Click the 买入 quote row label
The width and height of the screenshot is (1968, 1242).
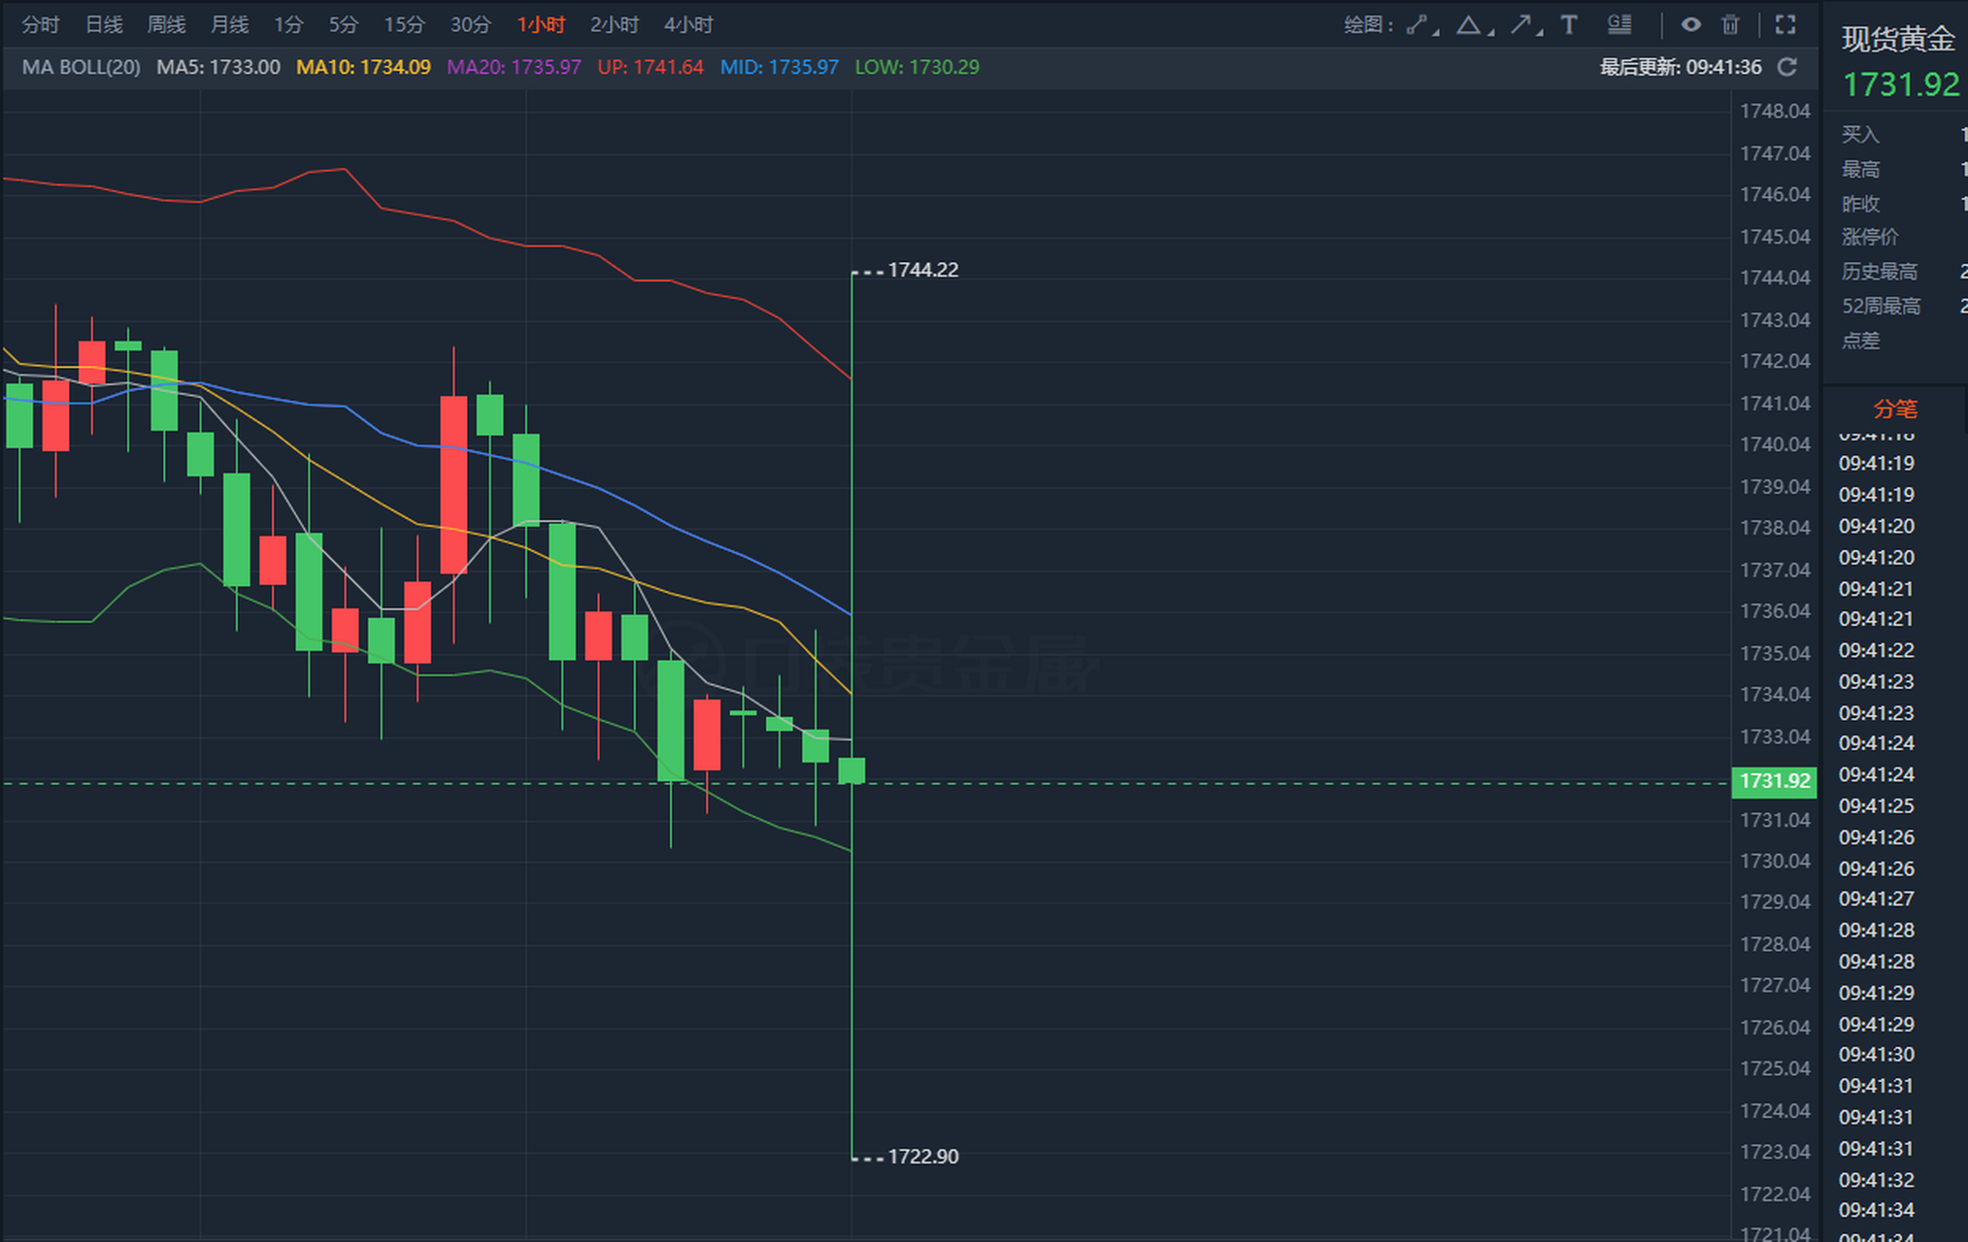click(x=1860, y=135)
